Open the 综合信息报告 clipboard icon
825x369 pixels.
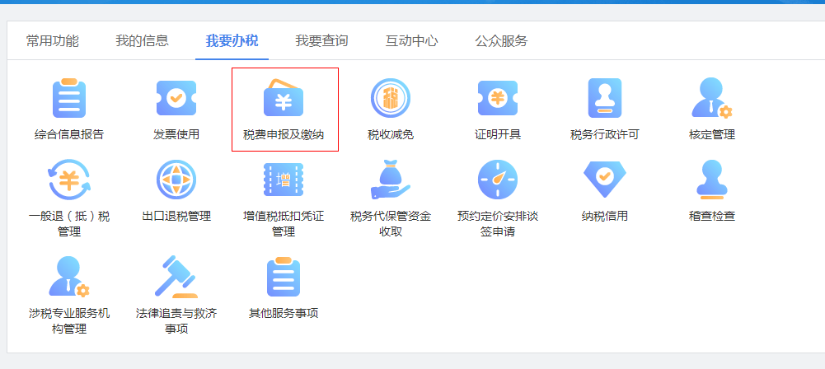(69, 98)
